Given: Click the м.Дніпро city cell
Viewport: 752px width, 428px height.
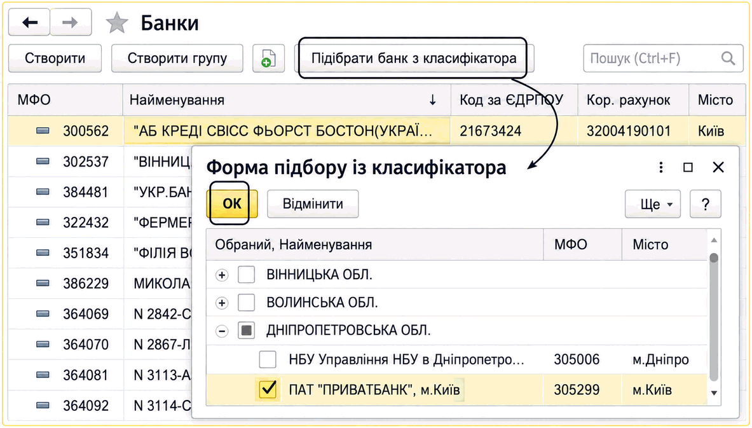Looking at the screenshot, I should [x=664, y=359].
